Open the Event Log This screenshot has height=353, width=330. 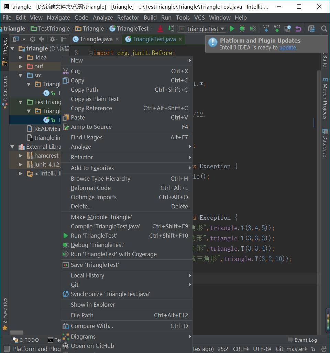click(x=302, y=340)
